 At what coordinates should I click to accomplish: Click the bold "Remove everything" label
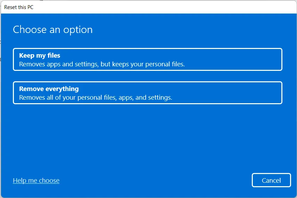tap(49, 89)
